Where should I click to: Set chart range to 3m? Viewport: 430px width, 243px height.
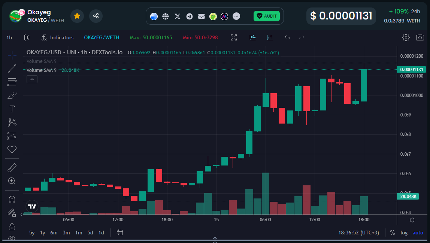(x=66, y=233)
